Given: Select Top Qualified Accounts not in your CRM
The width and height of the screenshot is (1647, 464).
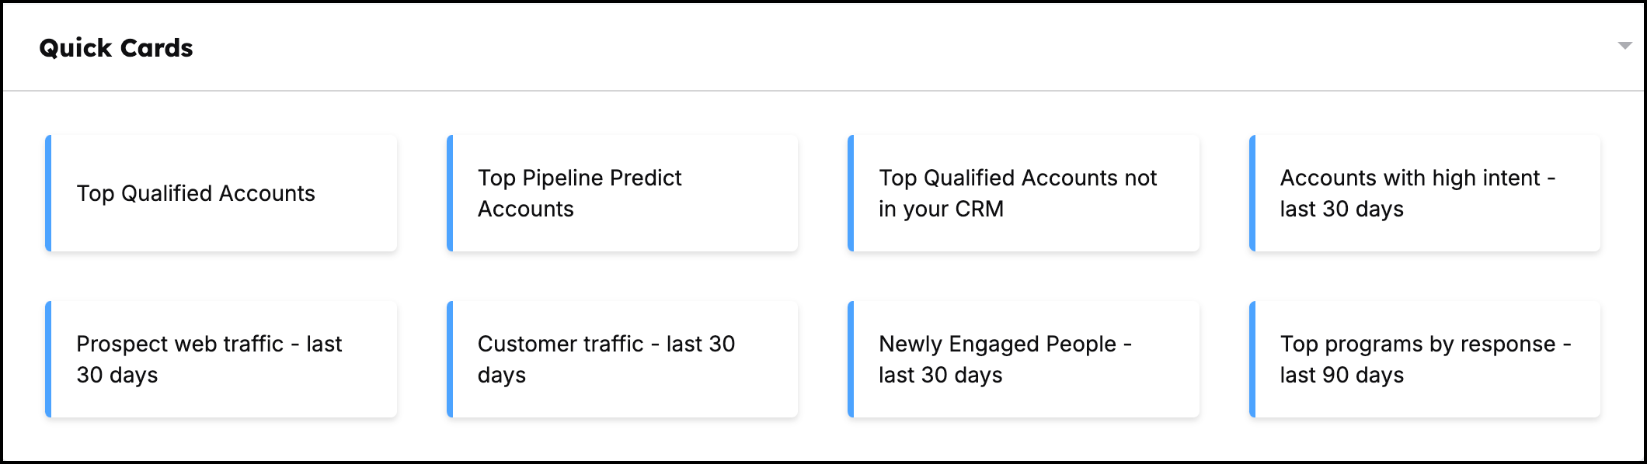Looking at the screenshot, I should pos(1024,193).
